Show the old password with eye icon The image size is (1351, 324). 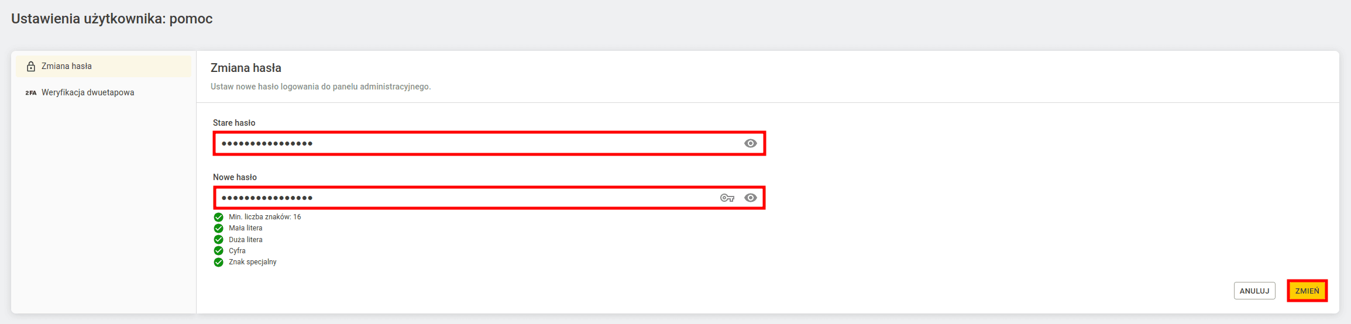point(751,143)
